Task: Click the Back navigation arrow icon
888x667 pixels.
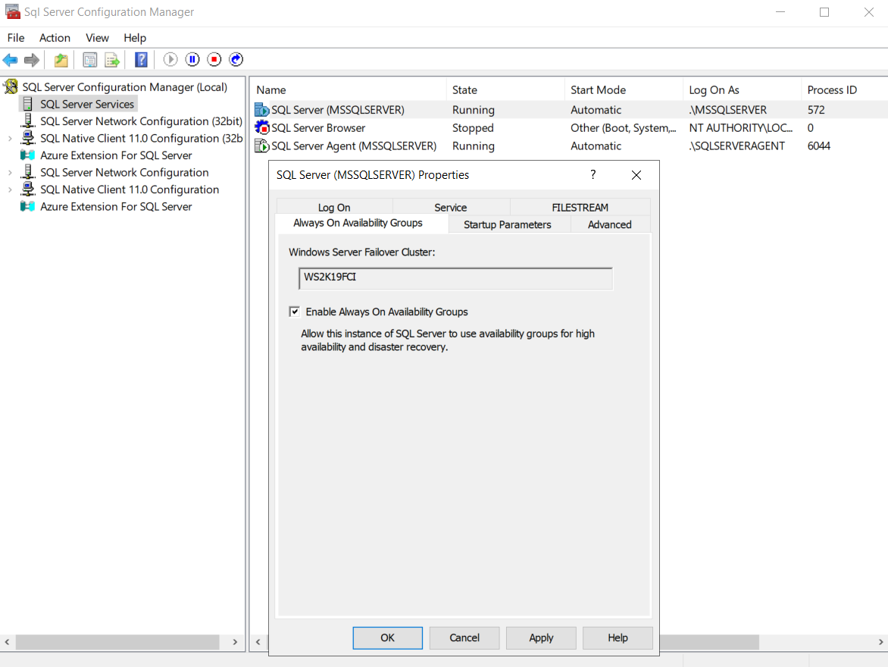Action: click(x=11, y=59)
